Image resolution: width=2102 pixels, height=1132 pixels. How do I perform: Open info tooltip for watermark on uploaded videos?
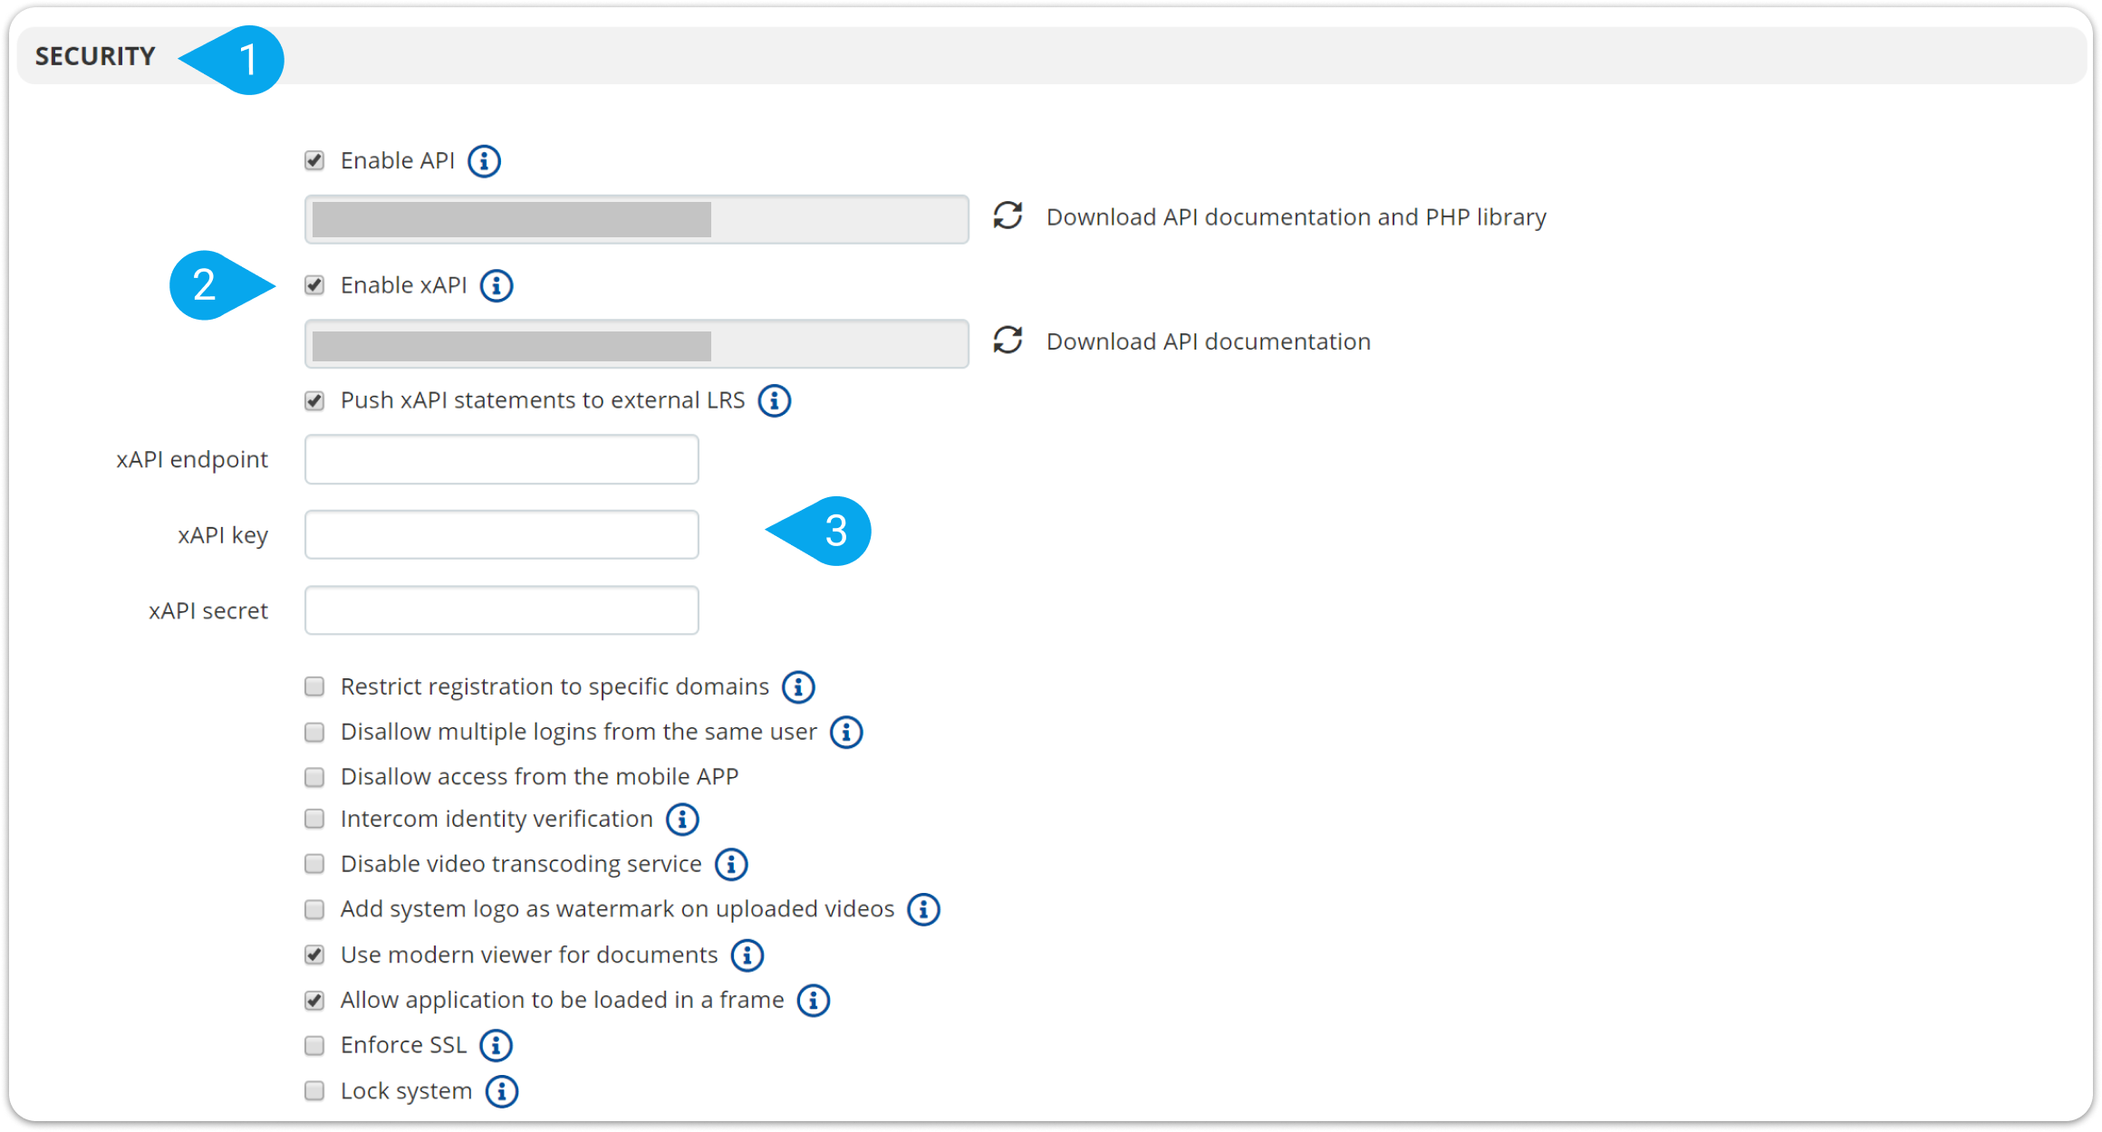pyautogui.click(x=923, y=909)
